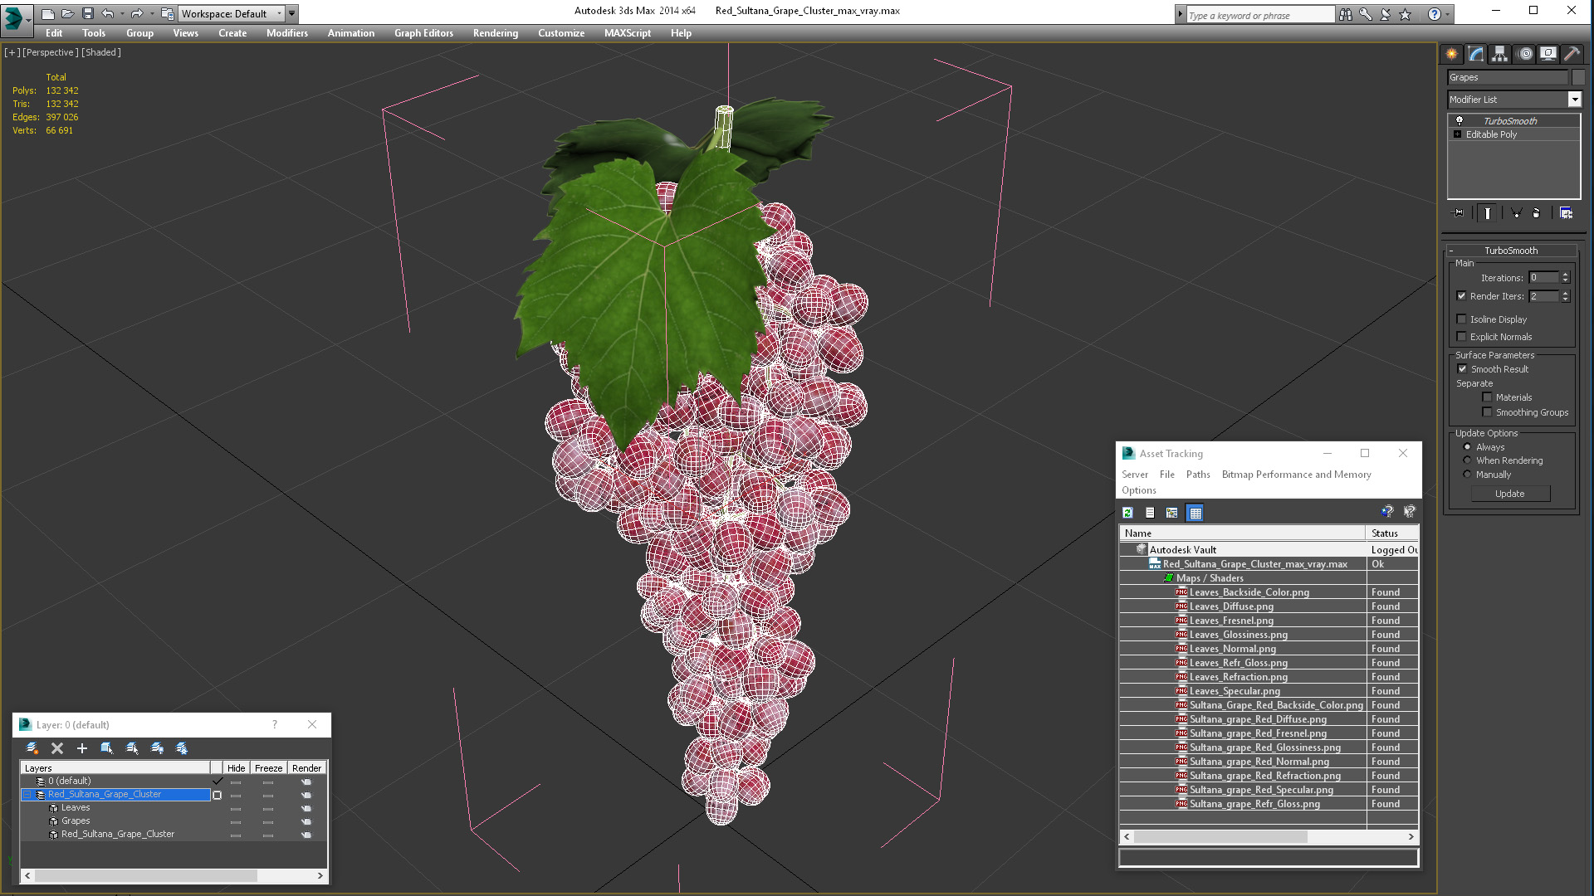Open the Motion command panel tab
Image resolution: width=1594 pixels, height=896 pixels.
pos(1525,54)
